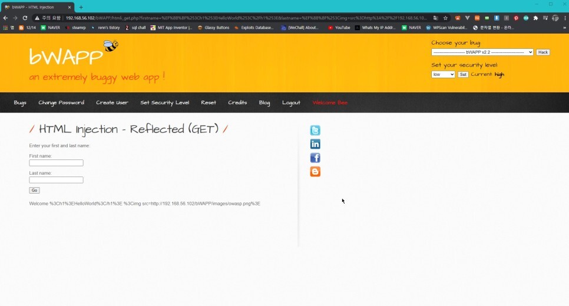
Task: Show more bookmarks with the overflow chevron
Action: (x=564, y=28)
